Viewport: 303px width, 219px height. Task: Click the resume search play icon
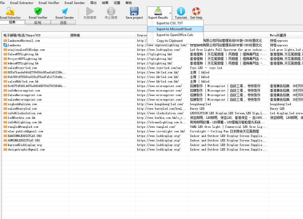pos(90,11)
